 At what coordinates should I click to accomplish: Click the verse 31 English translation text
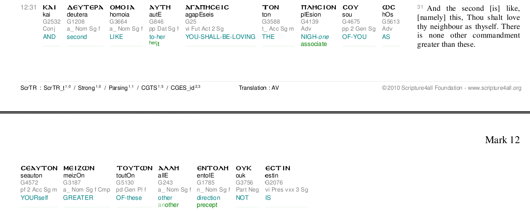(x=468, y=26)
